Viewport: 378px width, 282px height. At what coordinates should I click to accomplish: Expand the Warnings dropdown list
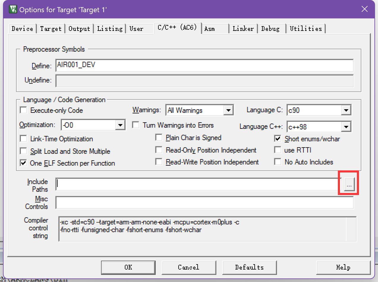tap(228, 110)
